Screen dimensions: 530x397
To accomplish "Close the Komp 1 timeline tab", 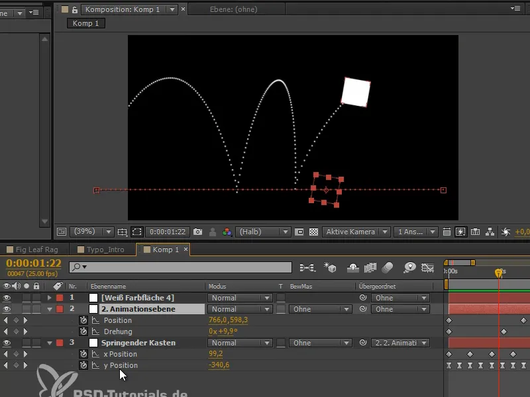I will (x=185, y=249).
